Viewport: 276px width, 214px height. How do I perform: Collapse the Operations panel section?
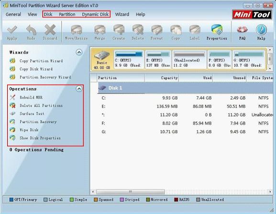tap(79, 89)
